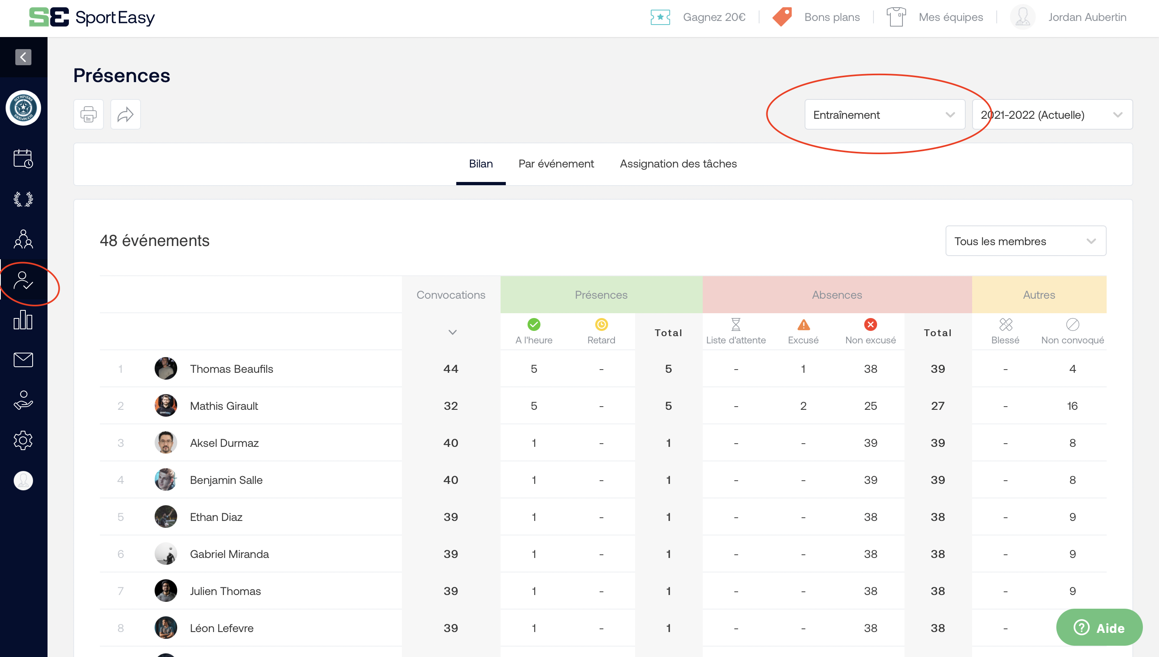Open the profile avatar in sidebar
Viewport: 1159px width, 657px height.
coord(23,481)
